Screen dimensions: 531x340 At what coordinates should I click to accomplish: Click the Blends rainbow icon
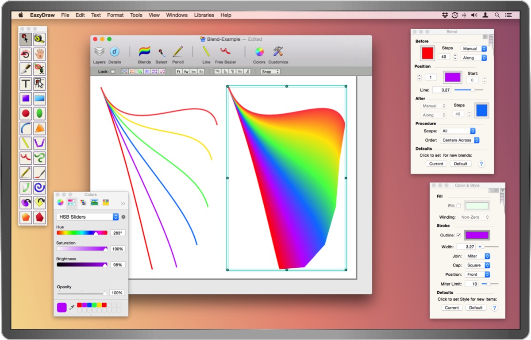coord(144,52)
